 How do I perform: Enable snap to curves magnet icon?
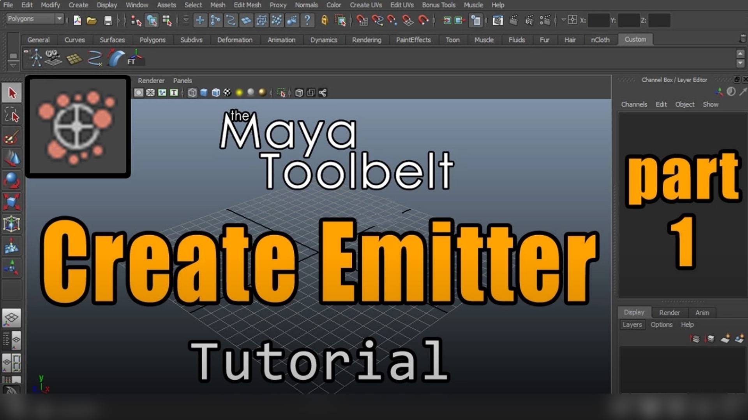[377, 20]
